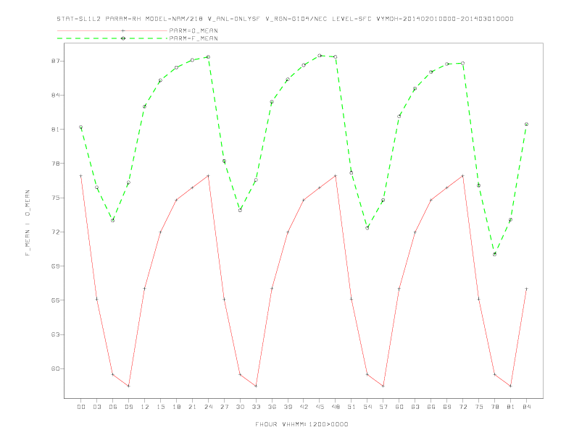Click the y-axis tick label 60

pos(56,368)
